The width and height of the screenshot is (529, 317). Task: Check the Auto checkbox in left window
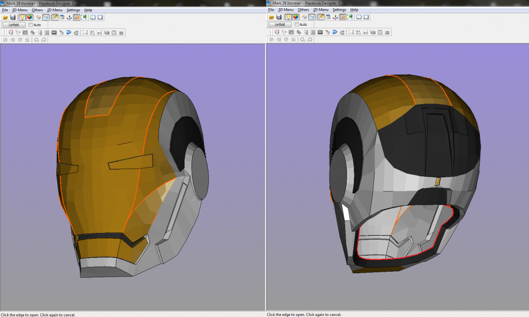tap(30, 25)
